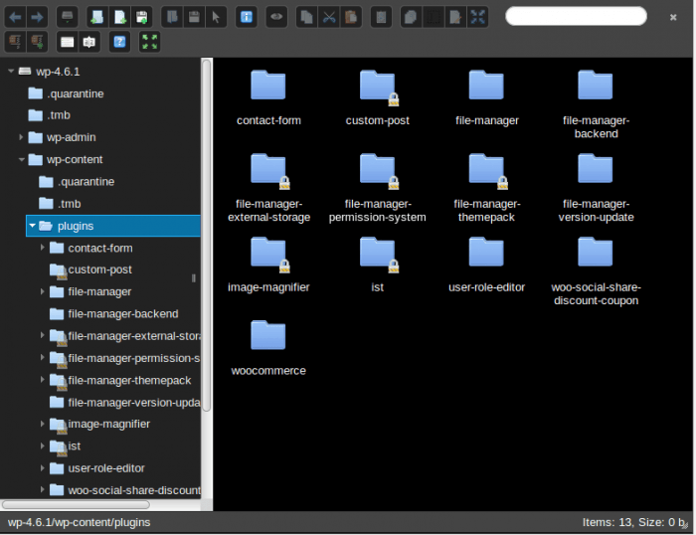Select the .quarantine folder under wp-4.6.1
Image resolution: width=696 pixels, height=535 pixels.
66,93
